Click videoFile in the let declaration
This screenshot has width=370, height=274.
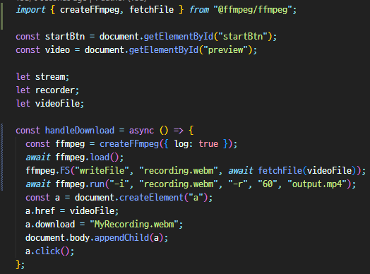tap(57, 104)
